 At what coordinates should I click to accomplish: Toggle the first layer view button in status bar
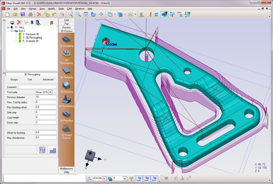[x=139, y=179]
